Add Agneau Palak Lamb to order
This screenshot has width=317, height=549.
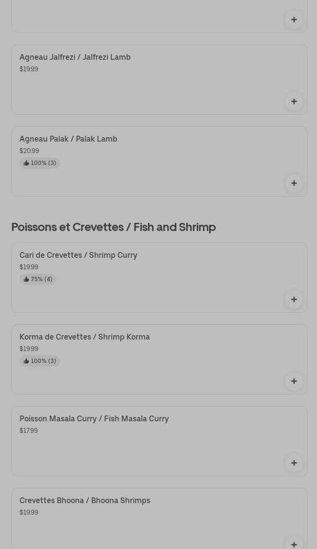pyautogui.click(x=294, y=183)
